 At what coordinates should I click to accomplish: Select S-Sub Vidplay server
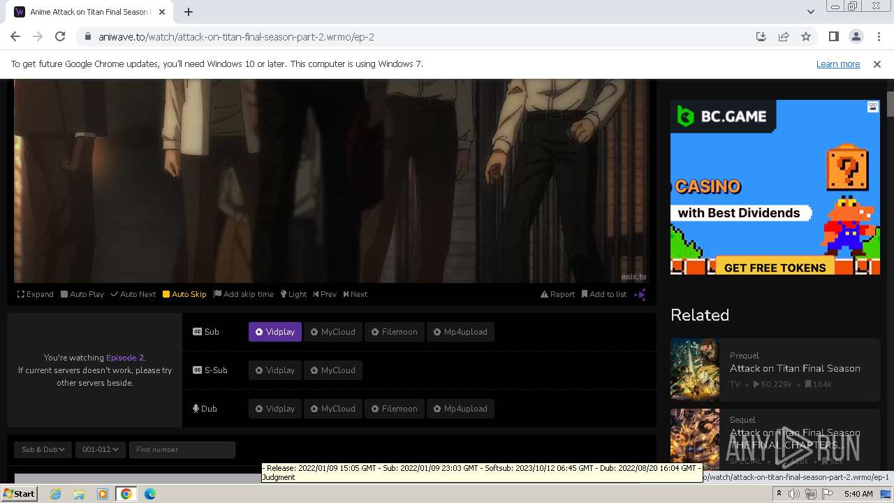275,370
